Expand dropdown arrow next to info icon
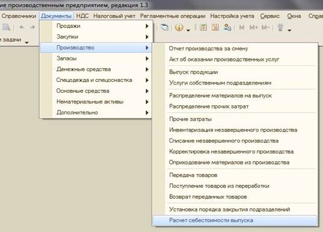Screen dimensions: 323x232 tap(188, 31)
